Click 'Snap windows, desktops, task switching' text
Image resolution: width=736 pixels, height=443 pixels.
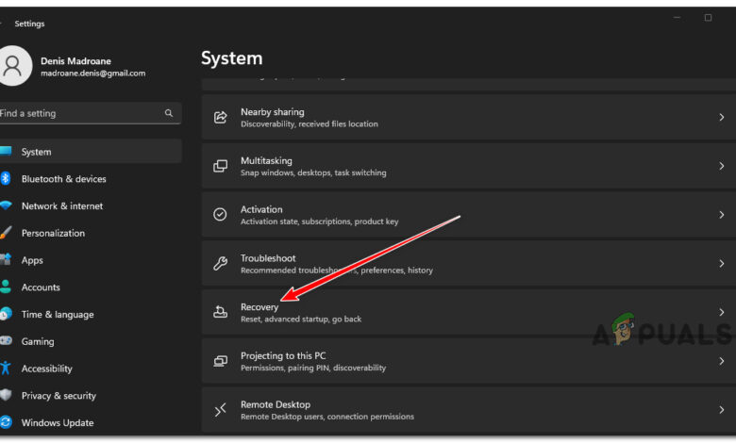313,173
